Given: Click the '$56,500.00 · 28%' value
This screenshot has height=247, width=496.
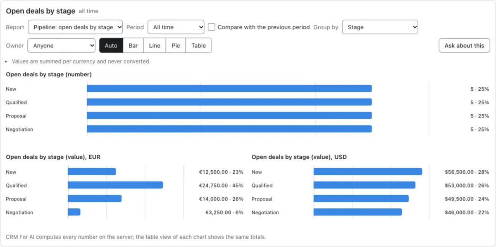Looking at the screenshot, I should coord(467,172).
